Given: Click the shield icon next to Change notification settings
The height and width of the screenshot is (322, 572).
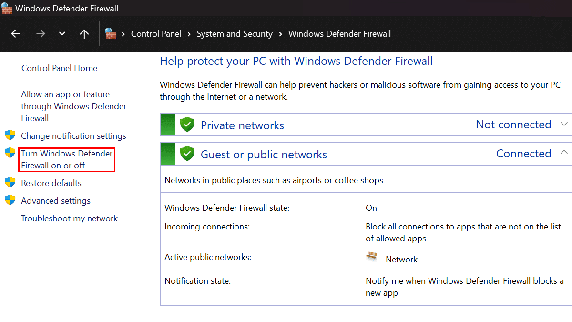Looking at the screenshot, I should (x=10, y=135).
